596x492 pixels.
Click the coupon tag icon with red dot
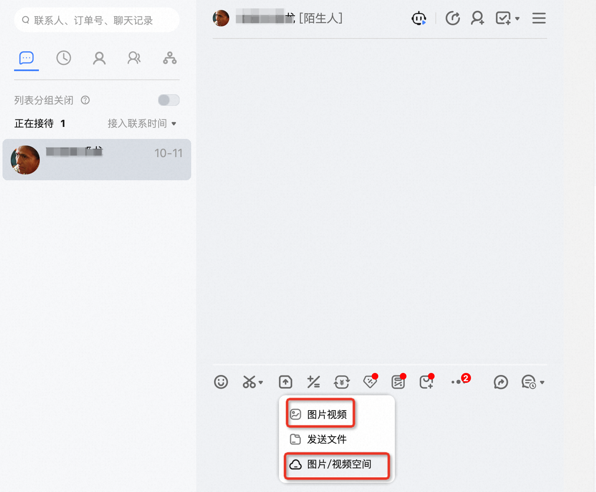tap(370, 381)
